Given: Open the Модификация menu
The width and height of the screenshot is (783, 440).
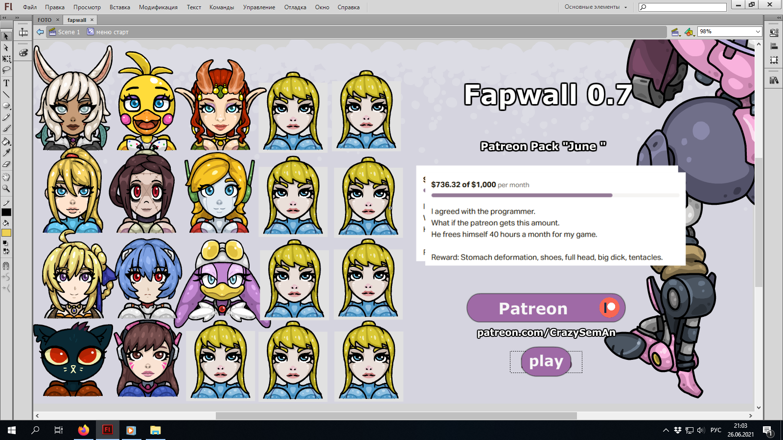Looking at the screenshot, I should pos(158,7).
